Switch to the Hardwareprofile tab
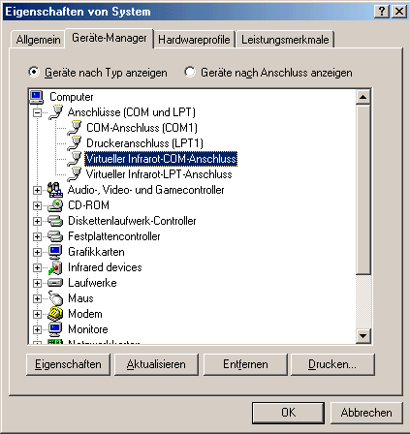Viewport: 410px width, 434px height. click(194, 40)
